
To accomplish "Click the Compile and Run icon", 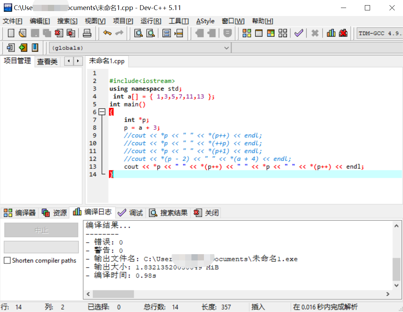I will click(271, 33).
